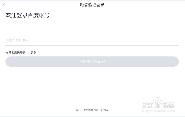Screen dimensions: 185x117
Task: Focus the 请输入手机号码 phone input field
Action: pos(92,40)
